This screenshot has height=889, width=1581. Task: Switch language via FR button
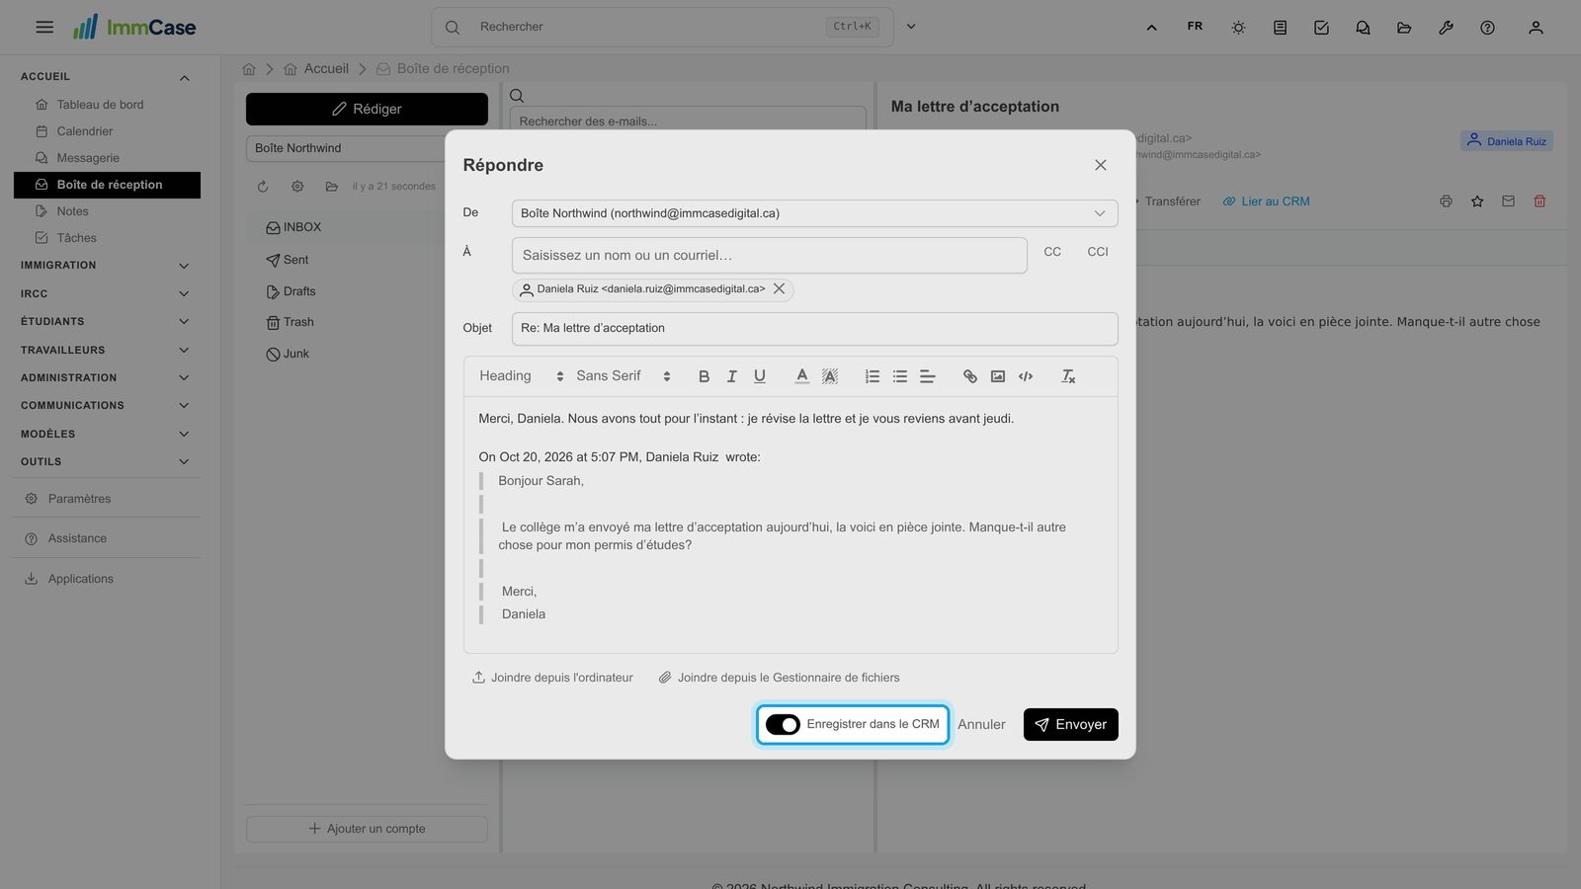coord(1195,27)
